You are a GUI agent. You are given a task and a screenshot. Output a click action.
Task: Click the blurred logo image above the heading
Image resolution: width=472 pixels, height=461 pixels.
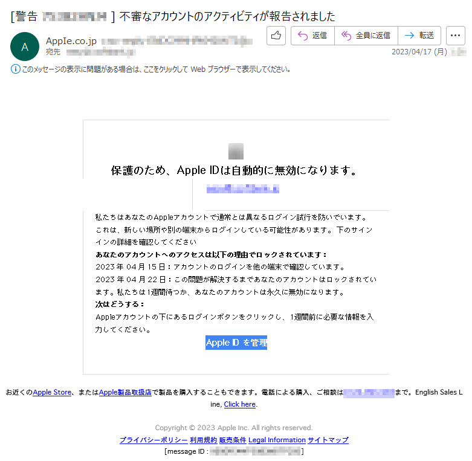[236, 152]
